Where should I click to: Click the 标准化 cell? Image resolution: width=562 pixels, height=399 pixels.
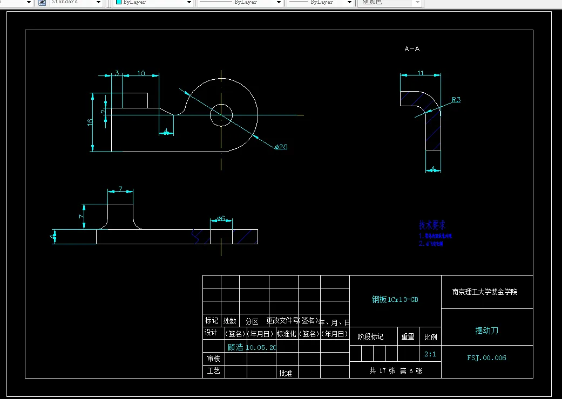[286, 334]
